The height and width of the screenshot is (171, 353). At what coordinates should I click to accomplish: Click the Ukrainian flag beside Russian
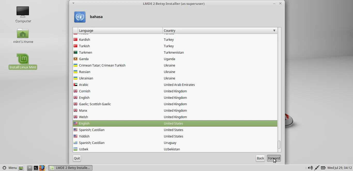click(x=75, y=72)
